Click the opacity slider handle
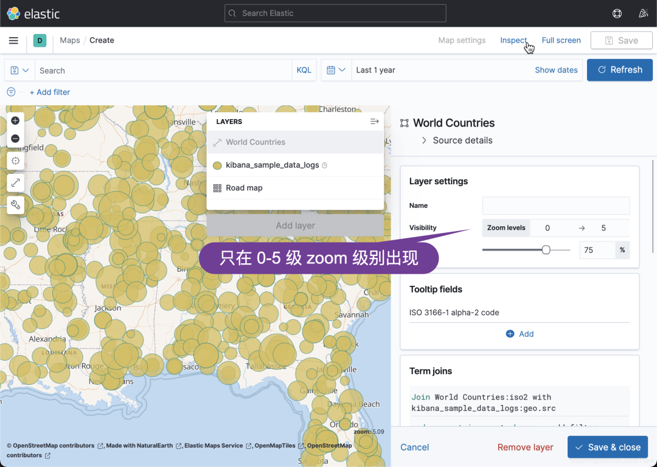657x467 pixels. pyautogui.click(x=546, y=250)
